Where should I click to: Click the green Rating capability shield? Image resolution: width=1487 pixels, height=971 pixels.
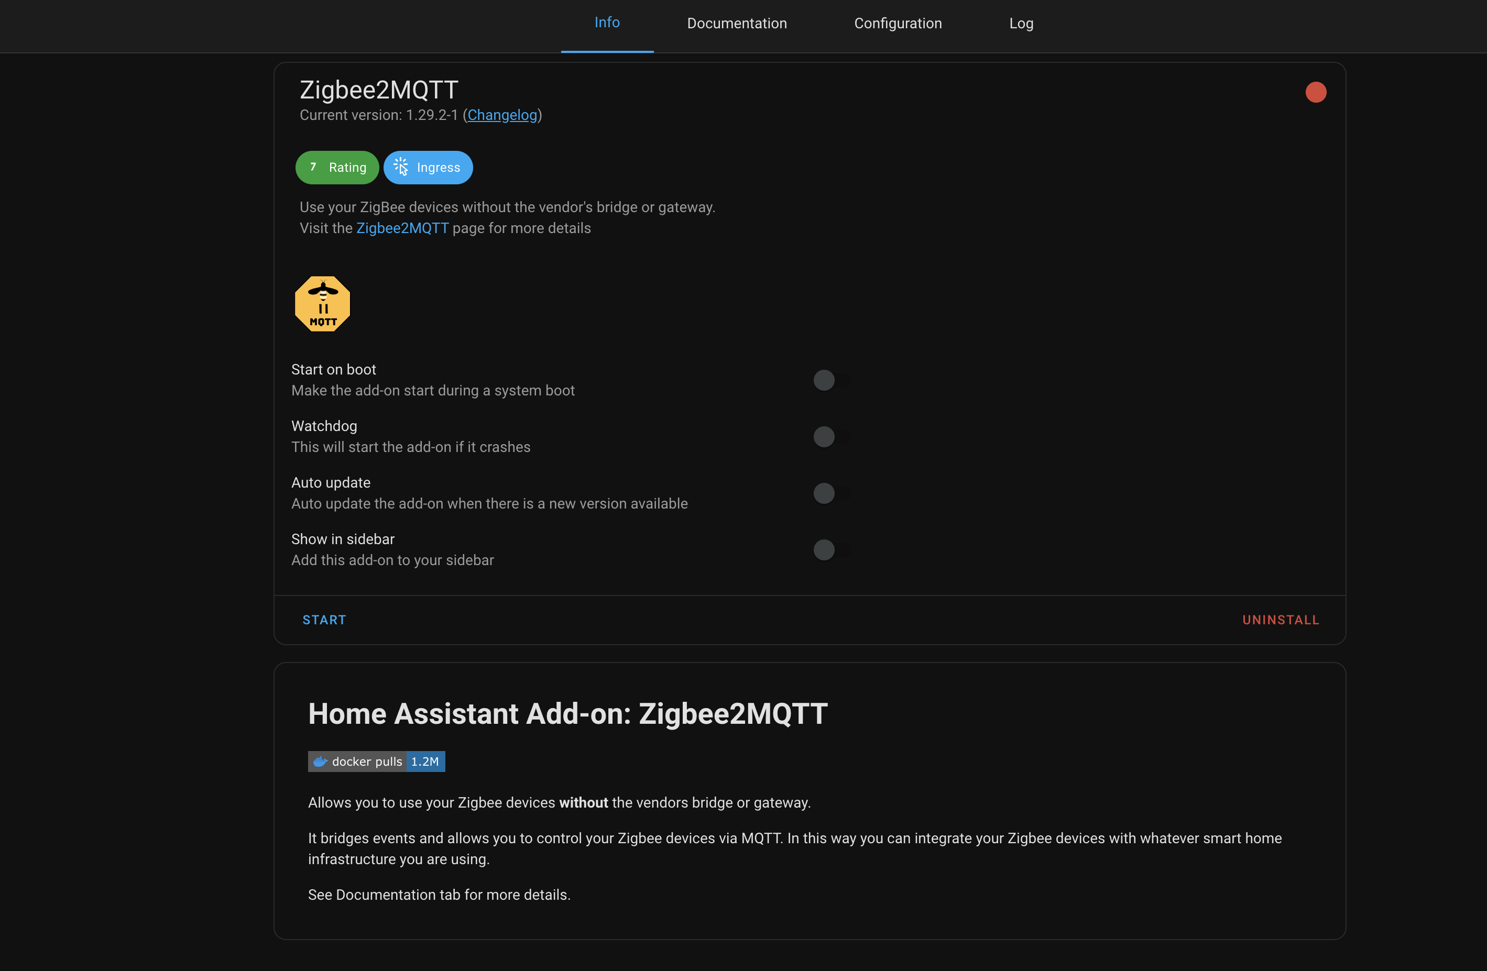point(337,167)
